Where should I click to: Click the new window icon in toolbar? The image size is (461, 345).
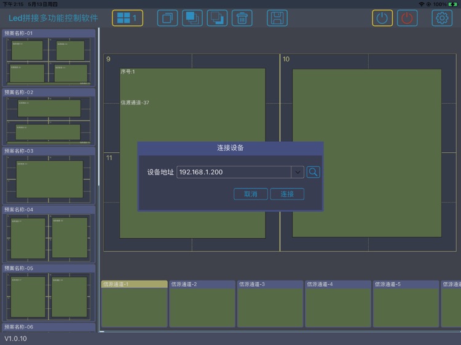coord(167,18)
